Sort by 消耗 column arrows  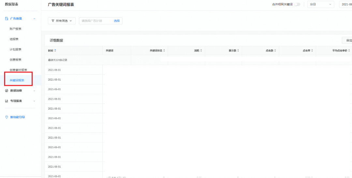(201, 51)
